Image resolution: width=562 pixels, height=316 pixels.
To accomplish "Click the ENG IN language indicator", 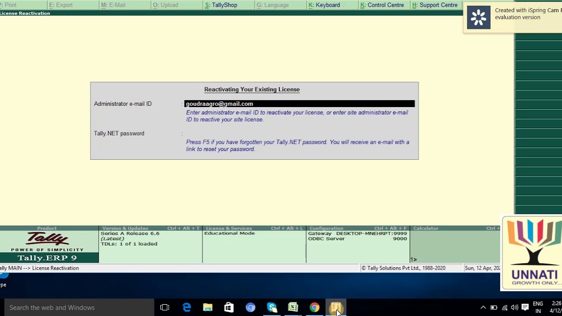I will pyautogui.click(x=538, y=308).
